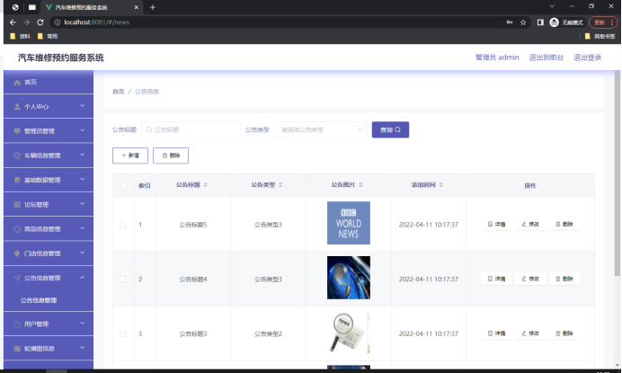Expand the 车辆信息管理 menu chevron
The height and width of the screenshot is (373, 622).
(x=82, y=155)
